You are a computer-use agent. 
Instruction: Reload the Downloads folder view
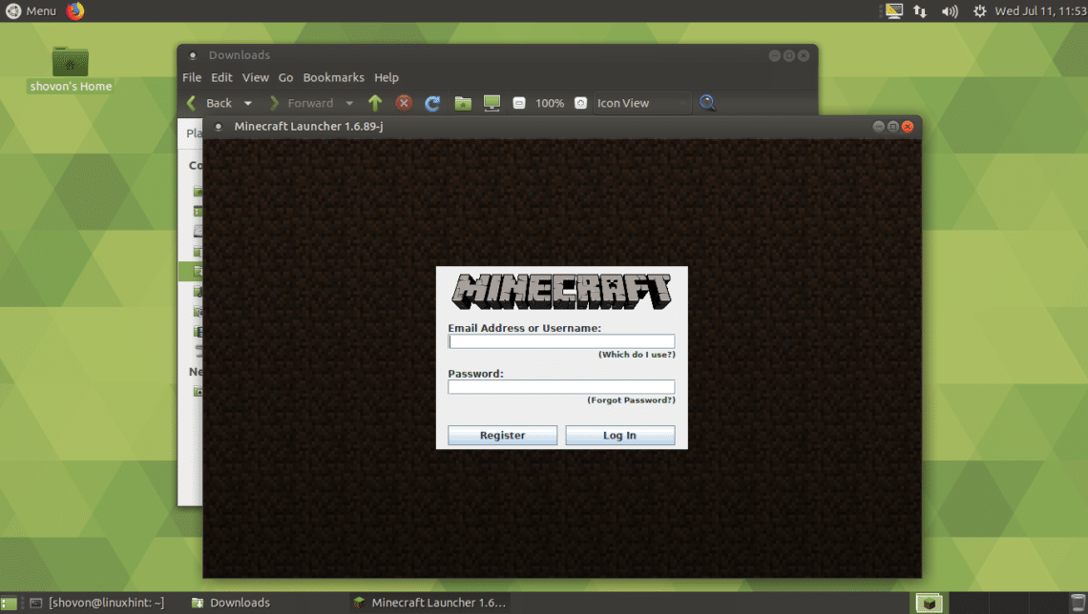point(432,103)
